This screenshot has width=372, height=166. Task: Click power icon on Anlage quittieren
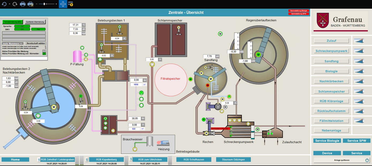click(367, 160)
